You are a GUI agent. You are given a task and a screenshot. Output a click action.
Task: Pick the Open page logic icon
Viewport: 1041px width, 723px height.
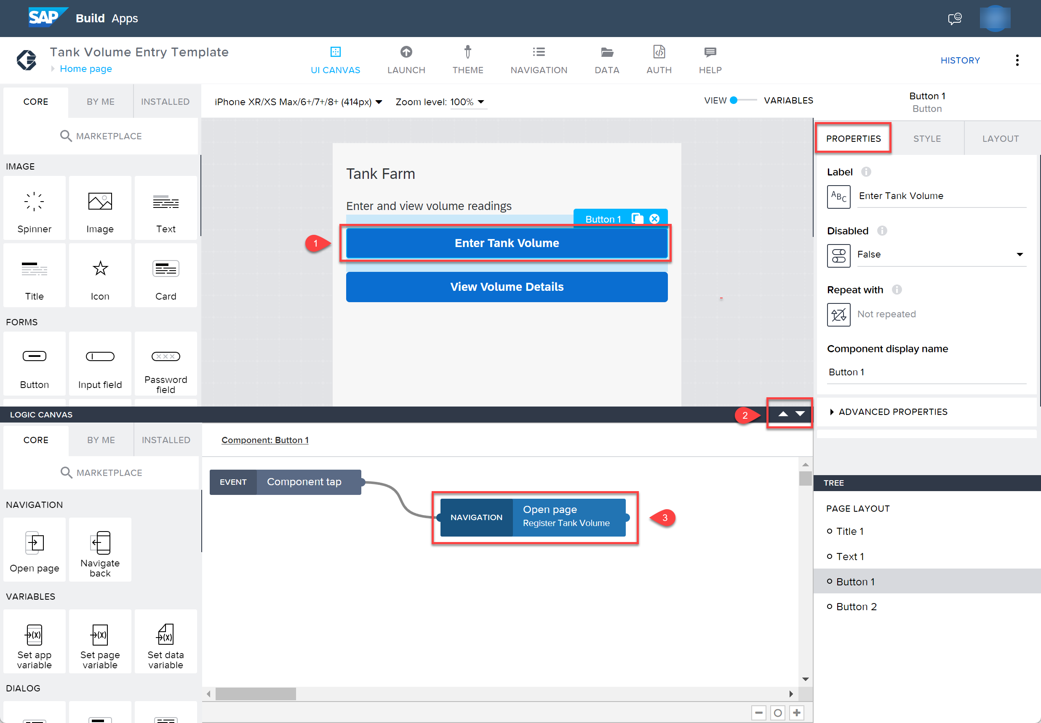click(35, 542)
